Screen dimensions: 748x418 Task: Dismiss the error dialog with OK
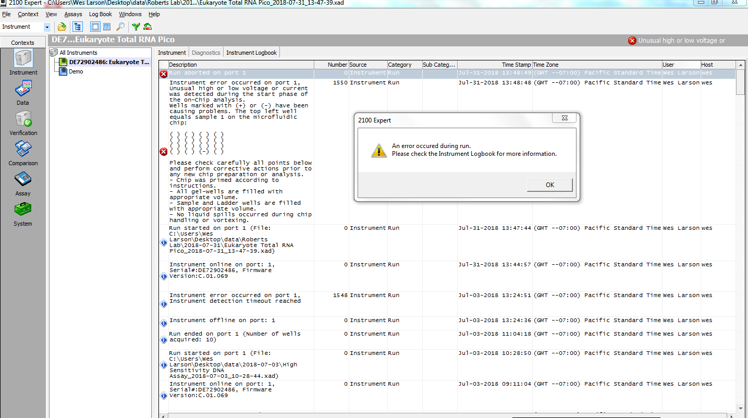(x=549, y=185)
